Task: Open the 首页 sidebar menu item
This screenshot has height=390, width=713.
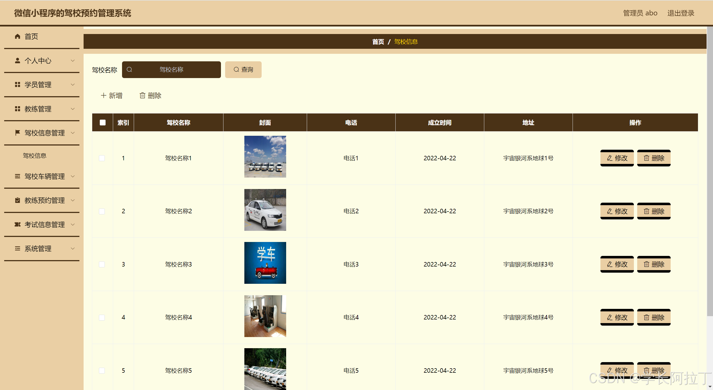Action: (x=42, y=37)
